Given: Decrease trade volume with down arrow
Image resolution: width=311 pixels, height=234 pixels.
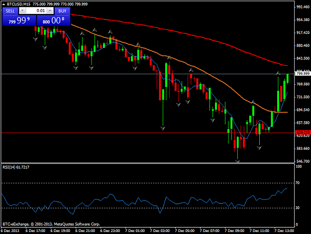Looking at the screenshot, I should point(22,10).
